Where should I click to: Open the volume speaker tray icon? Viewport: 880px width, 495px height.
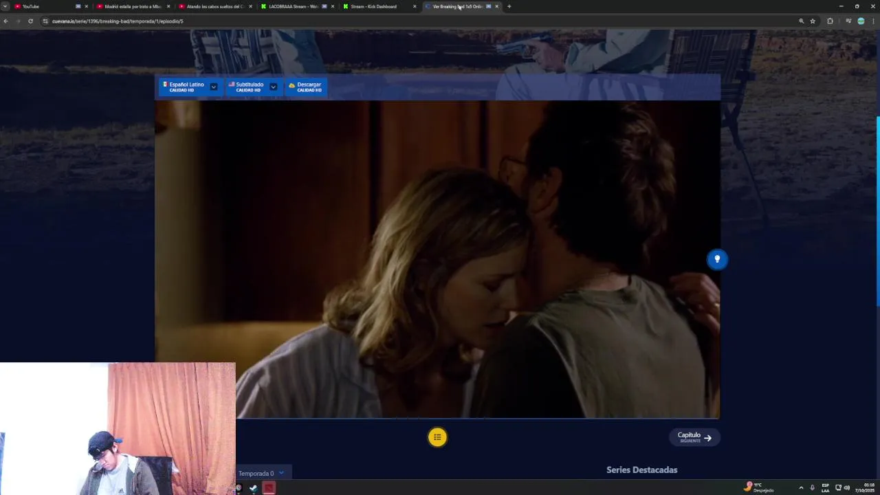[x=846, y=487]
